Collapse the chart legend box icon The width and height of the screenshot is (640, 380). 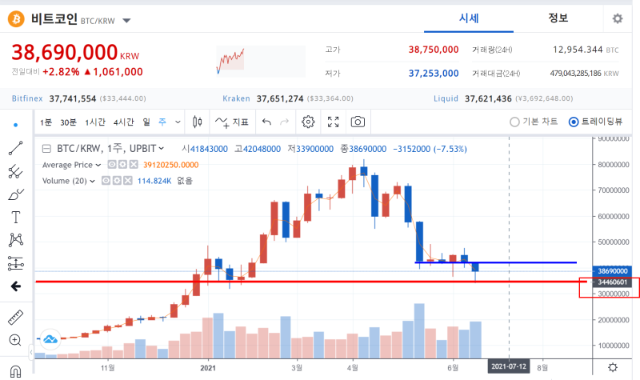pos(47,149)
